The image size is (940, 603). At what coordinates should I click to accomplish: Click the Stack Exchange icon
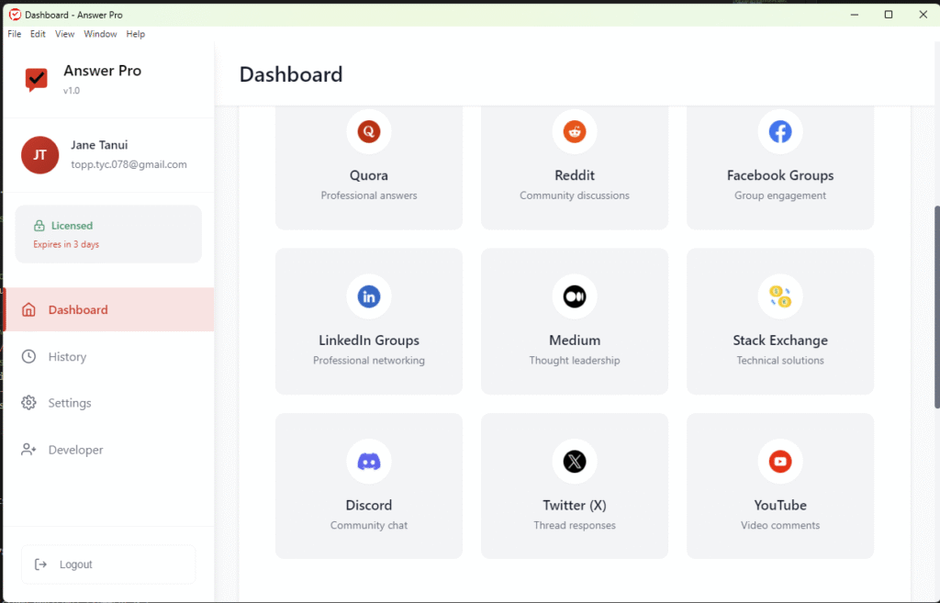pyautogui.click(x=780, y=296)
